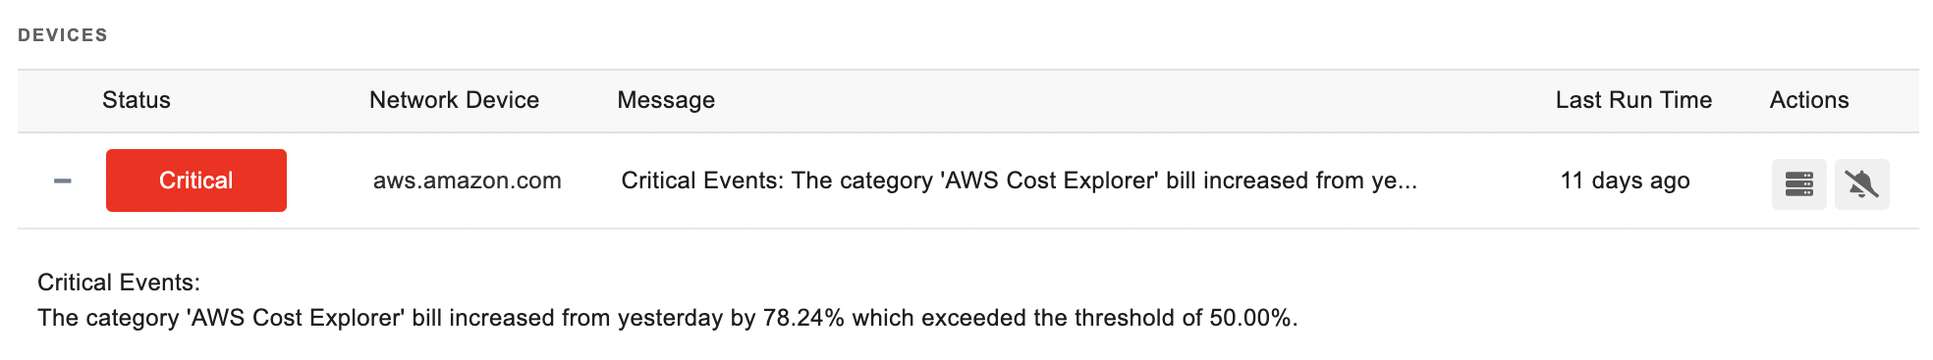Viewport: 1933px width, 360px height.
Task: Select the DEVICES section heading
Action: 63,35
